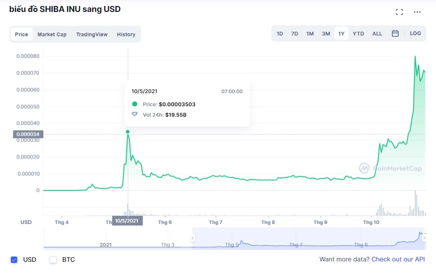Viewport: 436px width, 276px height.
Task: Click the Check out our API link
Action: tap(398, 259)
